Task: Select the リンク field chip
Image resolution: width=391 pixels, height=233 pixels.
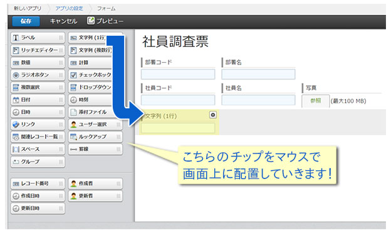Action: 38,124
